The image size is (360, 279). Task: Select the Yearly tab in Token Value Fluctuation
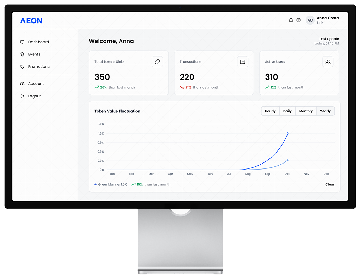tap(325, 111)
